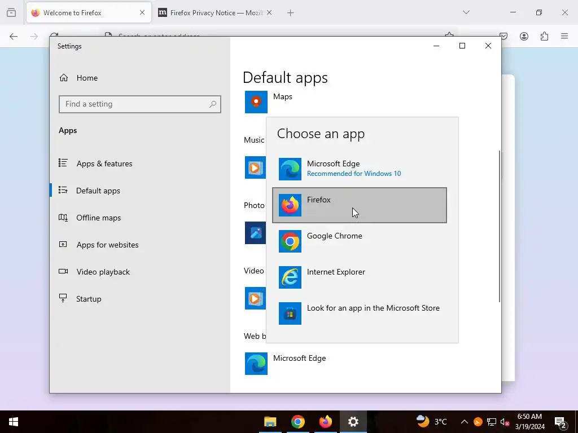Show hidden system tray icons
The width and height of the screenshot is (578, 433).
[465, 422]
